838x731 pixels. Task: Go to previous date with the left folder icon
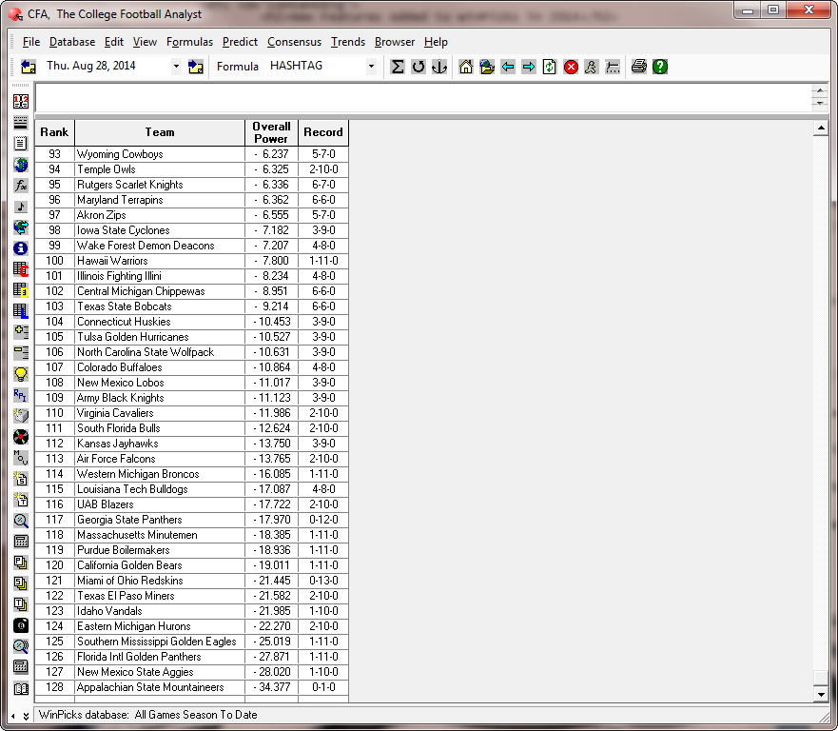coord(29,67)
